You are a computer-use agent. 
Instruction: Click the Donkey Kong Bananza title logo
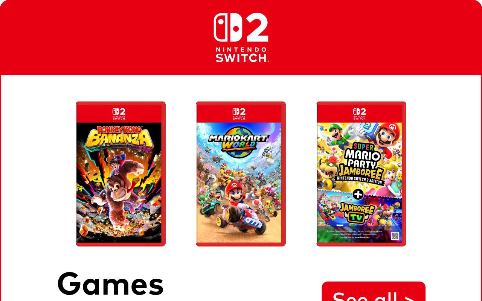(119, 137)
